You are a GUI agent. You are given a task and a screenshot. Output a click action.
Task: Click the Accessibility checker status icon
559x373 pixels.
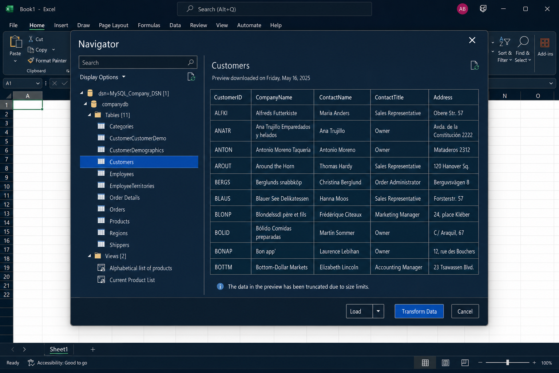pos(31,363)
